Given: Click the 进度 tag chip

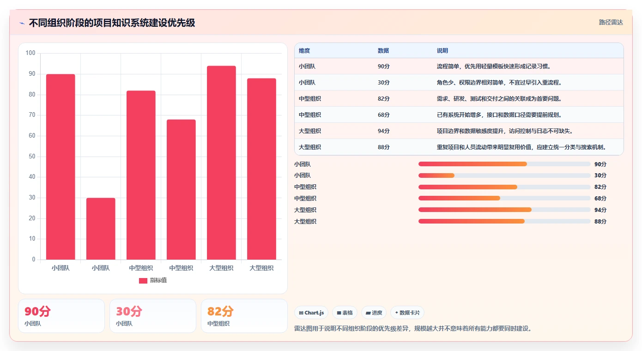Looking at the screenshot, I should (374, 313).
